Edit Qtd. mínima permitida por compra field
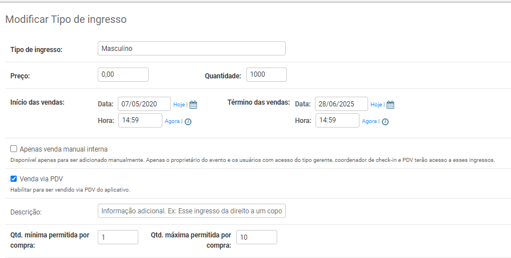This screenshot has height=258, width=511. click(x=118, y=237)
